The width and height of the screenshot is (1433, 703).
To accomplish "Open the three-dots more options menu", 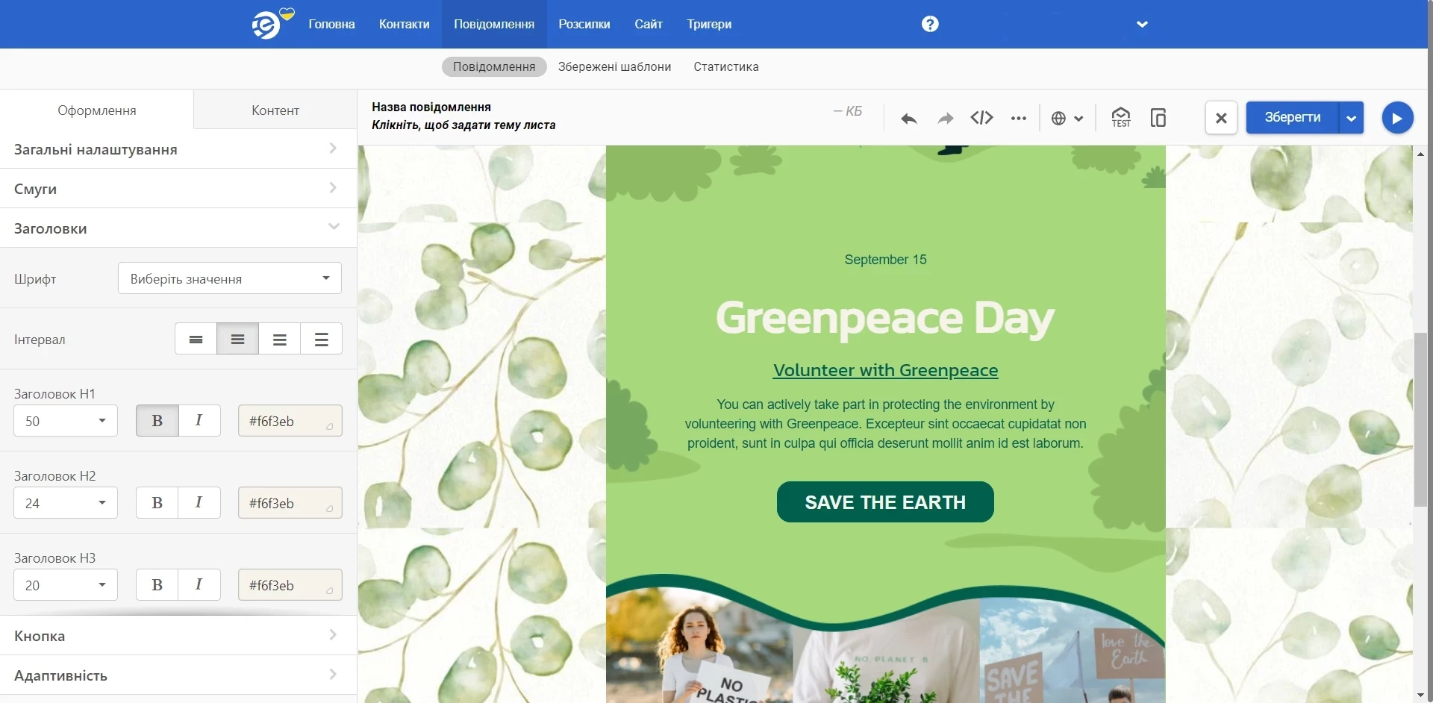I will tap(1019, 118).
